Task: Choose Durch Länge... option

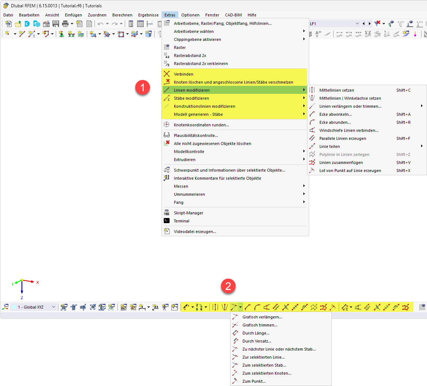Action: point(281,333)
